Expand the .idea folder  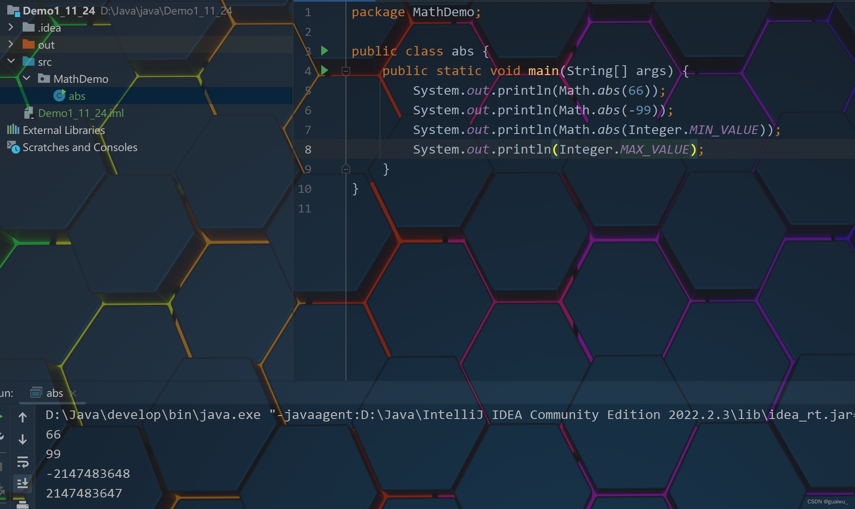coord(11,27)
